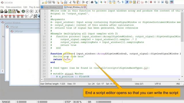Click the ABC spell check icon

(172, 2)
